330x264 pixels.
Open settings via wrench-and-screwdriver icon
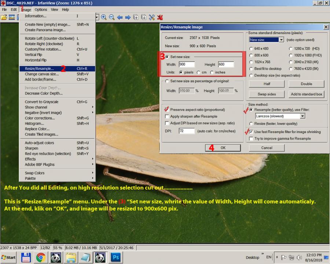[x=152, y=17]
